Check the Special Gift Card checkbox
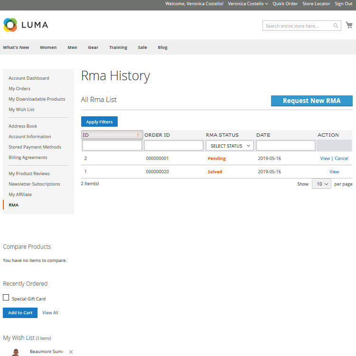Image resolution: width=356 pixels, height=356 pixels. tap(6, 298)
